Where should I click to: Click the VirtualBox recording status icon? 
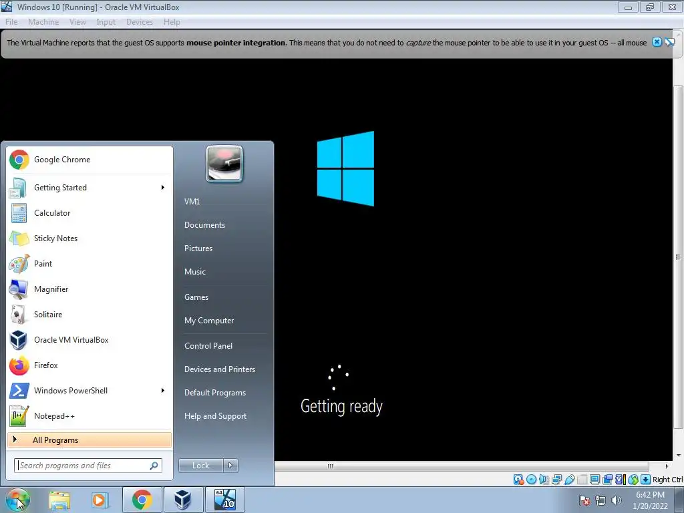pyautogui.click(x=607, y=480)
